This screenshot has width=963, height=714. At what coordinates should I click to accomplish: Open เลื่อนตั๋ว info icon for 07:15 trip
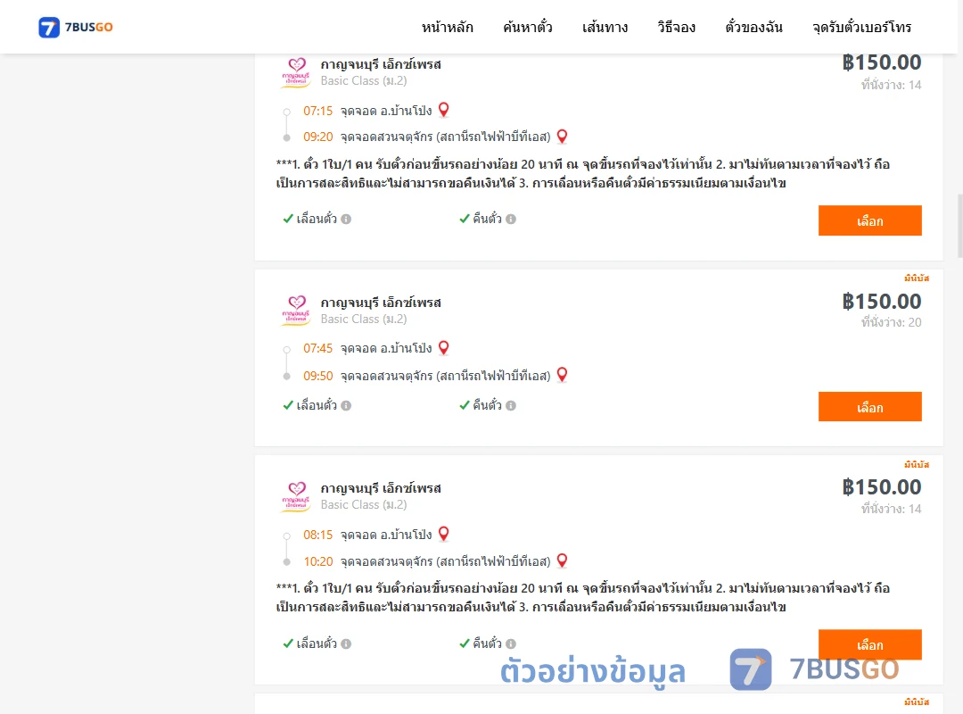[x=346, y=219]
